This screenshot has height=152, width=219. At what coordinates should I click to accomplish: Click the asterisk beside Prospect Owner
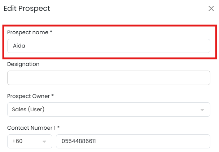(53, 96)
